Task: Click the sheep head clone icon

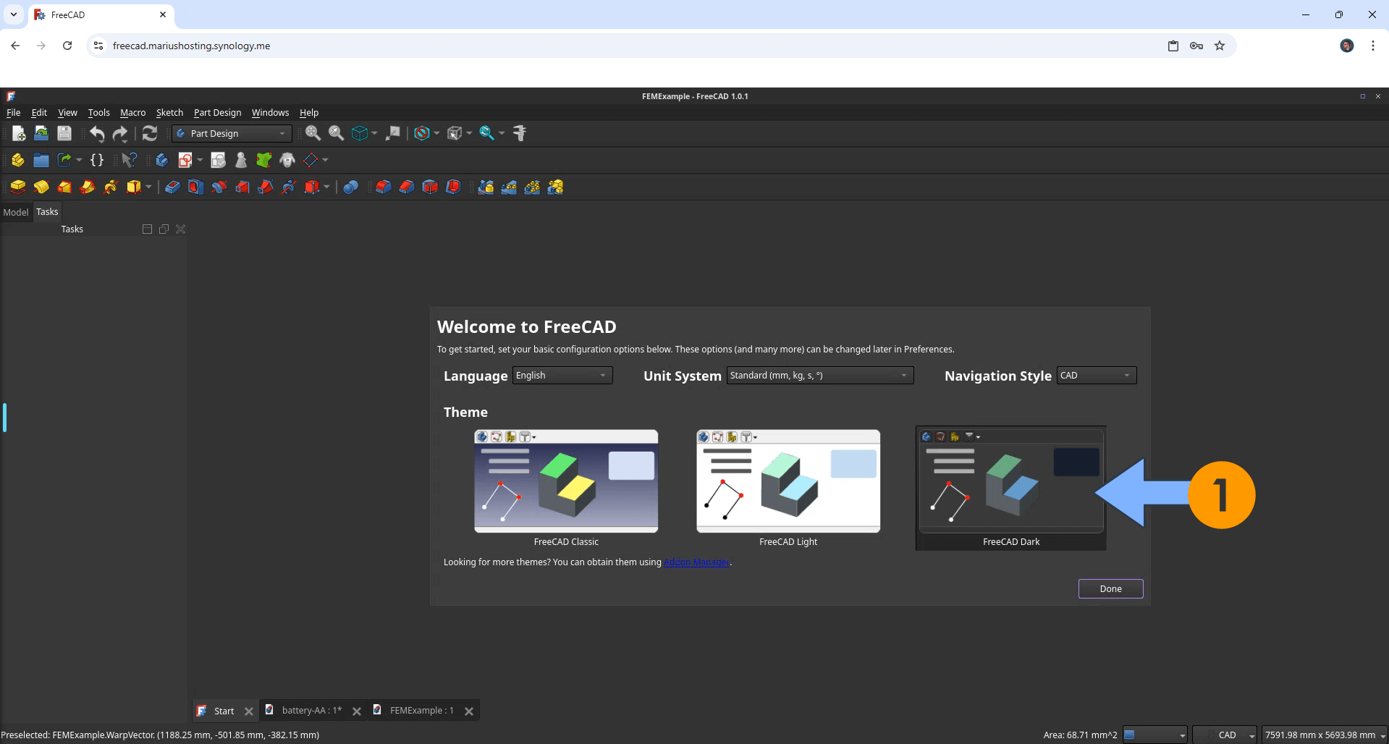Action: point(287,160)
